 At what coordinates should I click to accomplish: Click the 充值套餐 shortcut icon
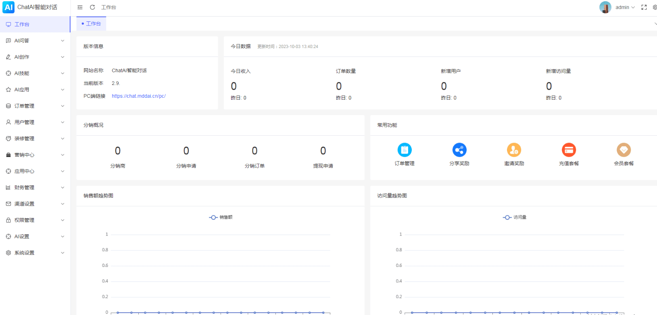pos(569,150)
